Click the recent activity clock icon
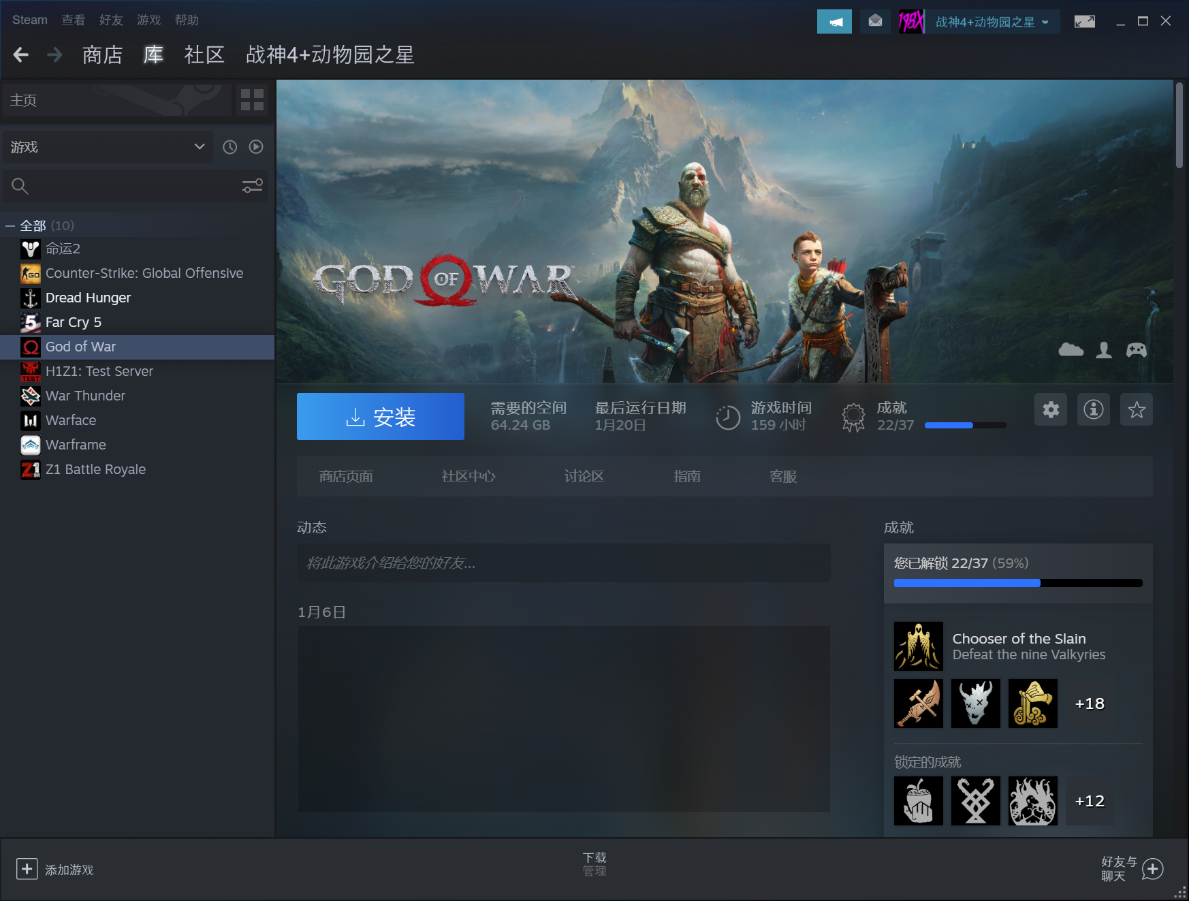This screenshot has width=1189, height=901. click(x=230, y=147)
